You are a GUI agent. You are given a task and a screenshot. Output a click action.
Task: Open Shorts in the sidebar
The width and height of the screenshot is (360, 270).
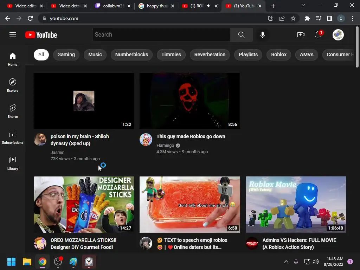point(13,111)
